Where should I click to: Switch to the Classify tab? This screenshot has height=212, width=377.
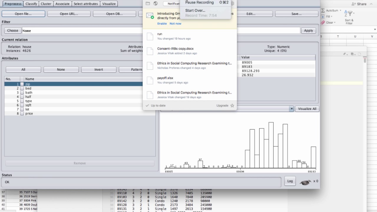point(31,4)
